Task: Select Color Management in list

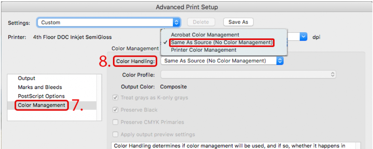Action: point(42,105)
